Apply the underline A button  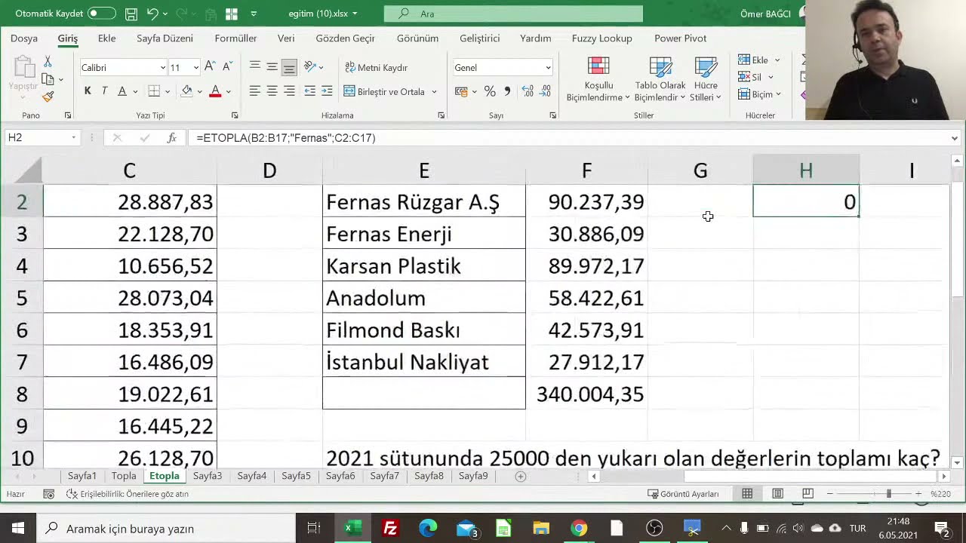pos(121,91)
